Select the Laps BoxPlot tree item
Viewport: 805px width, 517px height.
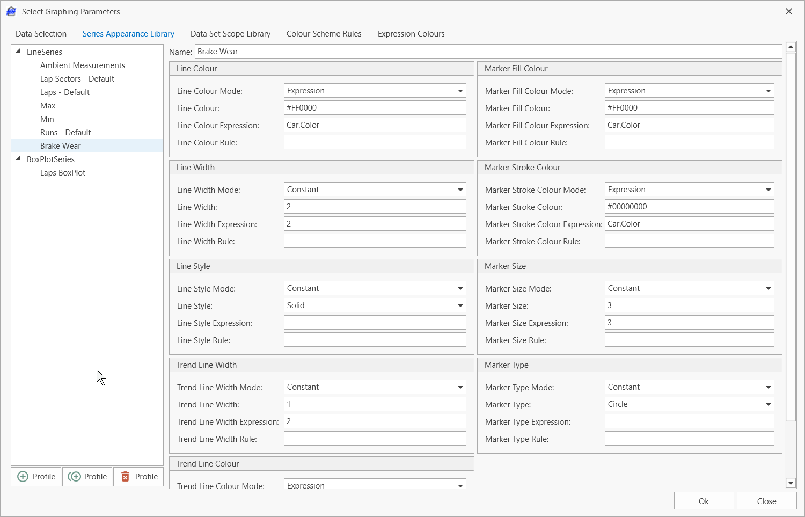click(x=63, y=173)
